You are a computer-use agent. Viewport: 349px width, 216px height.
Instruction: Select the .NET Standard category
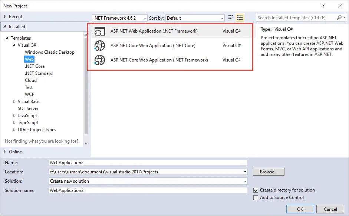(x=39, y=73)
